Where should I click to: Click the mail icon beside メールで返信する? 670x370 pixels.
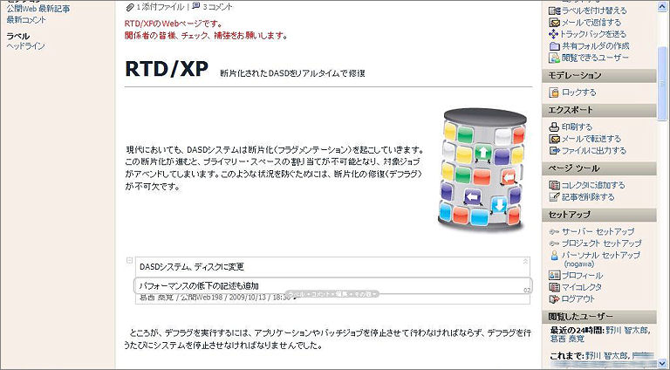click(554, 22)
